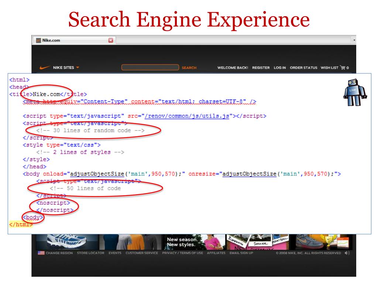Check ORDER STATUS link
The image size is (378, 283).
tap(303, 68)
